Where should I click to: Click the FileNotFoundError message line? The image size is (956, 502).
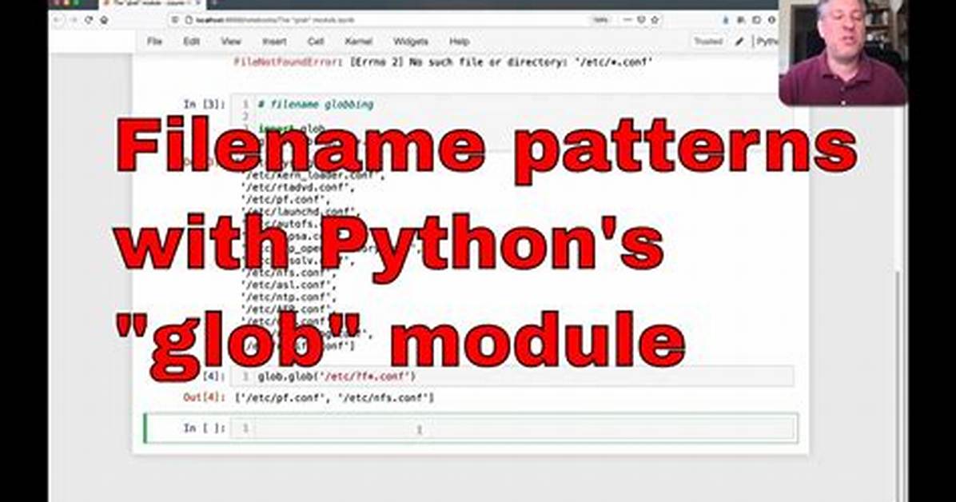tap(444, 62)
